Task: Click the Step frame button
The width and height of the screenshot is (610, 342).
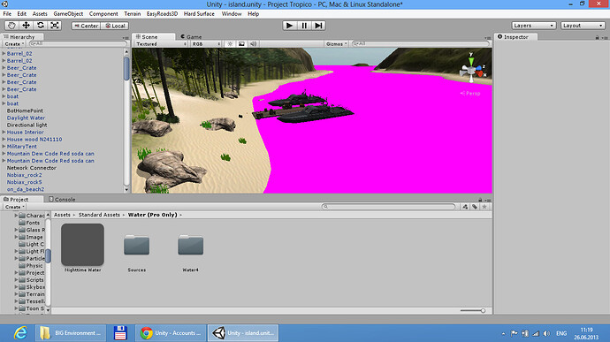Action: pyautogui.click(x=318, y=26)
